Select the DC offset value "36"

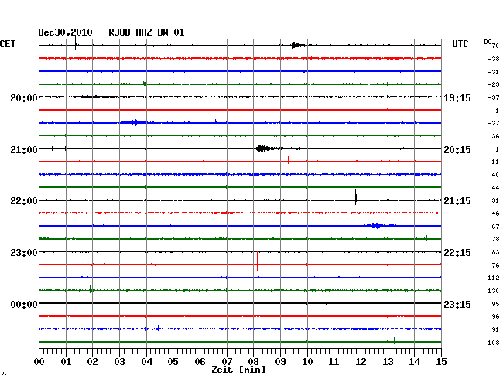495,136
